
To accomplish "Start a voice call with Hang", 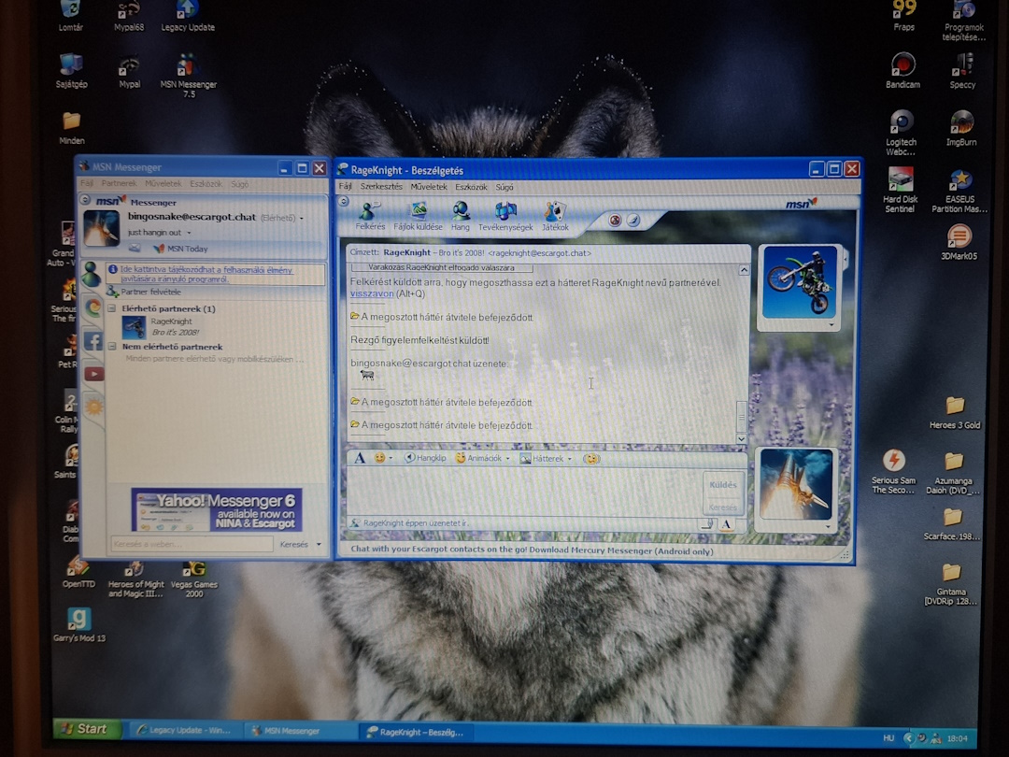I will point(460,216).
